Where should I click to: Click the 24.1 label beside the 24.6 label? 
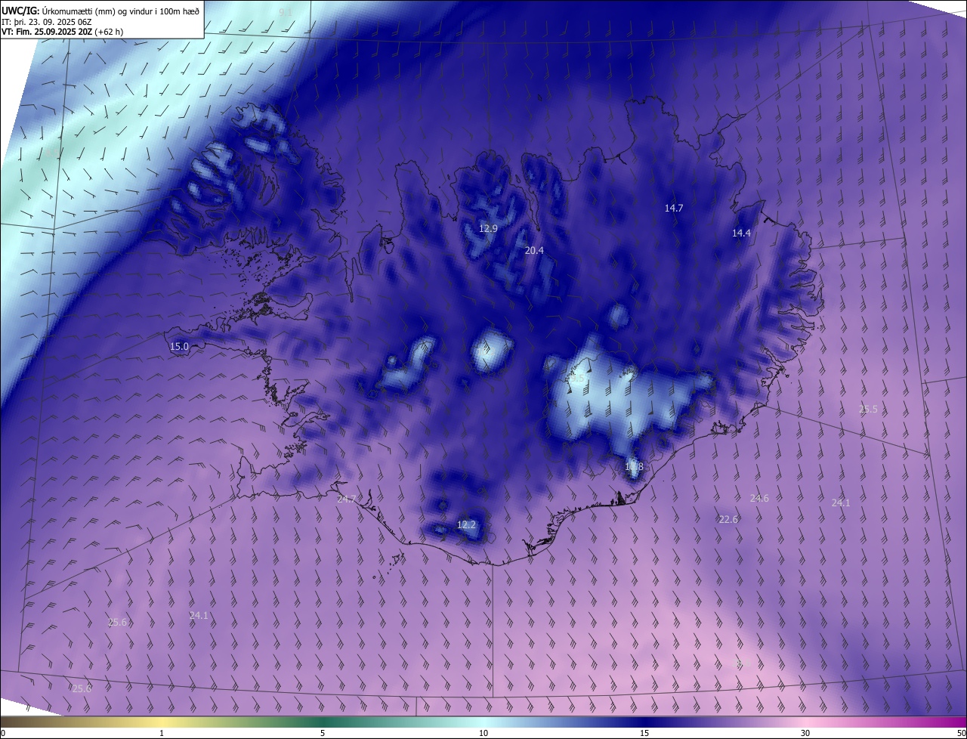tap(841, 502)
